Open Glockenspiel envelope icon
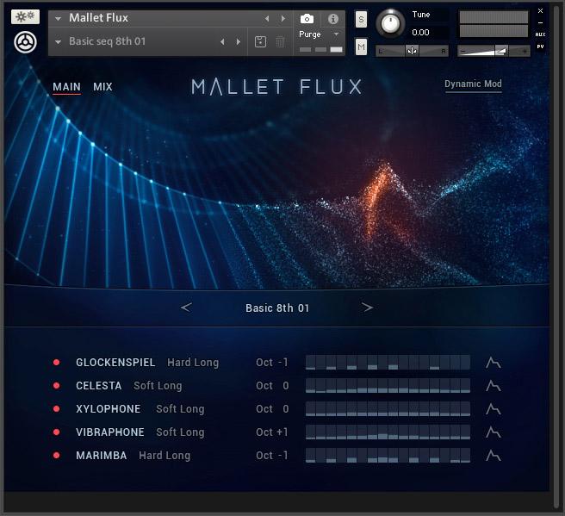565x516 pixels. coord(493,363)
